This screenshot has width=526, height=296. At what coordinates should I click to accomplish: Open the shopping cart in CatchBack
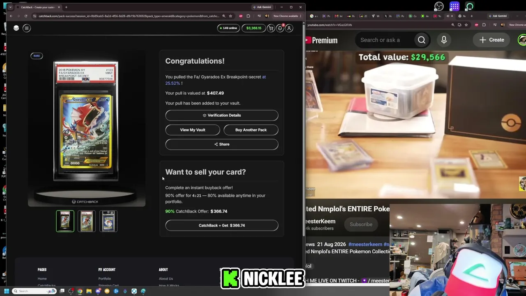coord(271,28)
